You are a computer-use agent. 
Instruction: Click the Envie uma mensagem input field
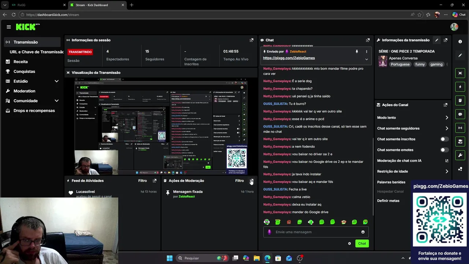pyautogui.click(x=315, y=232)
